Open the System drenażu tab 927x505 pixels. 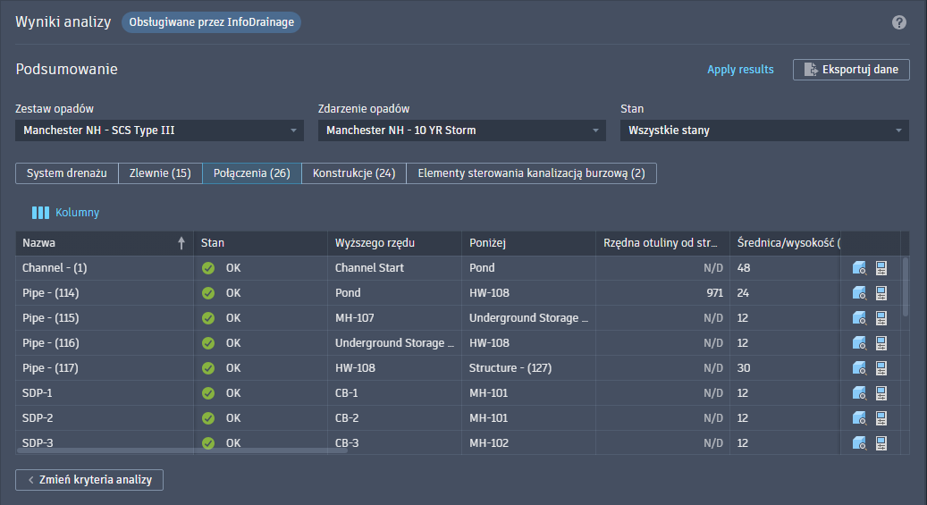67,173
